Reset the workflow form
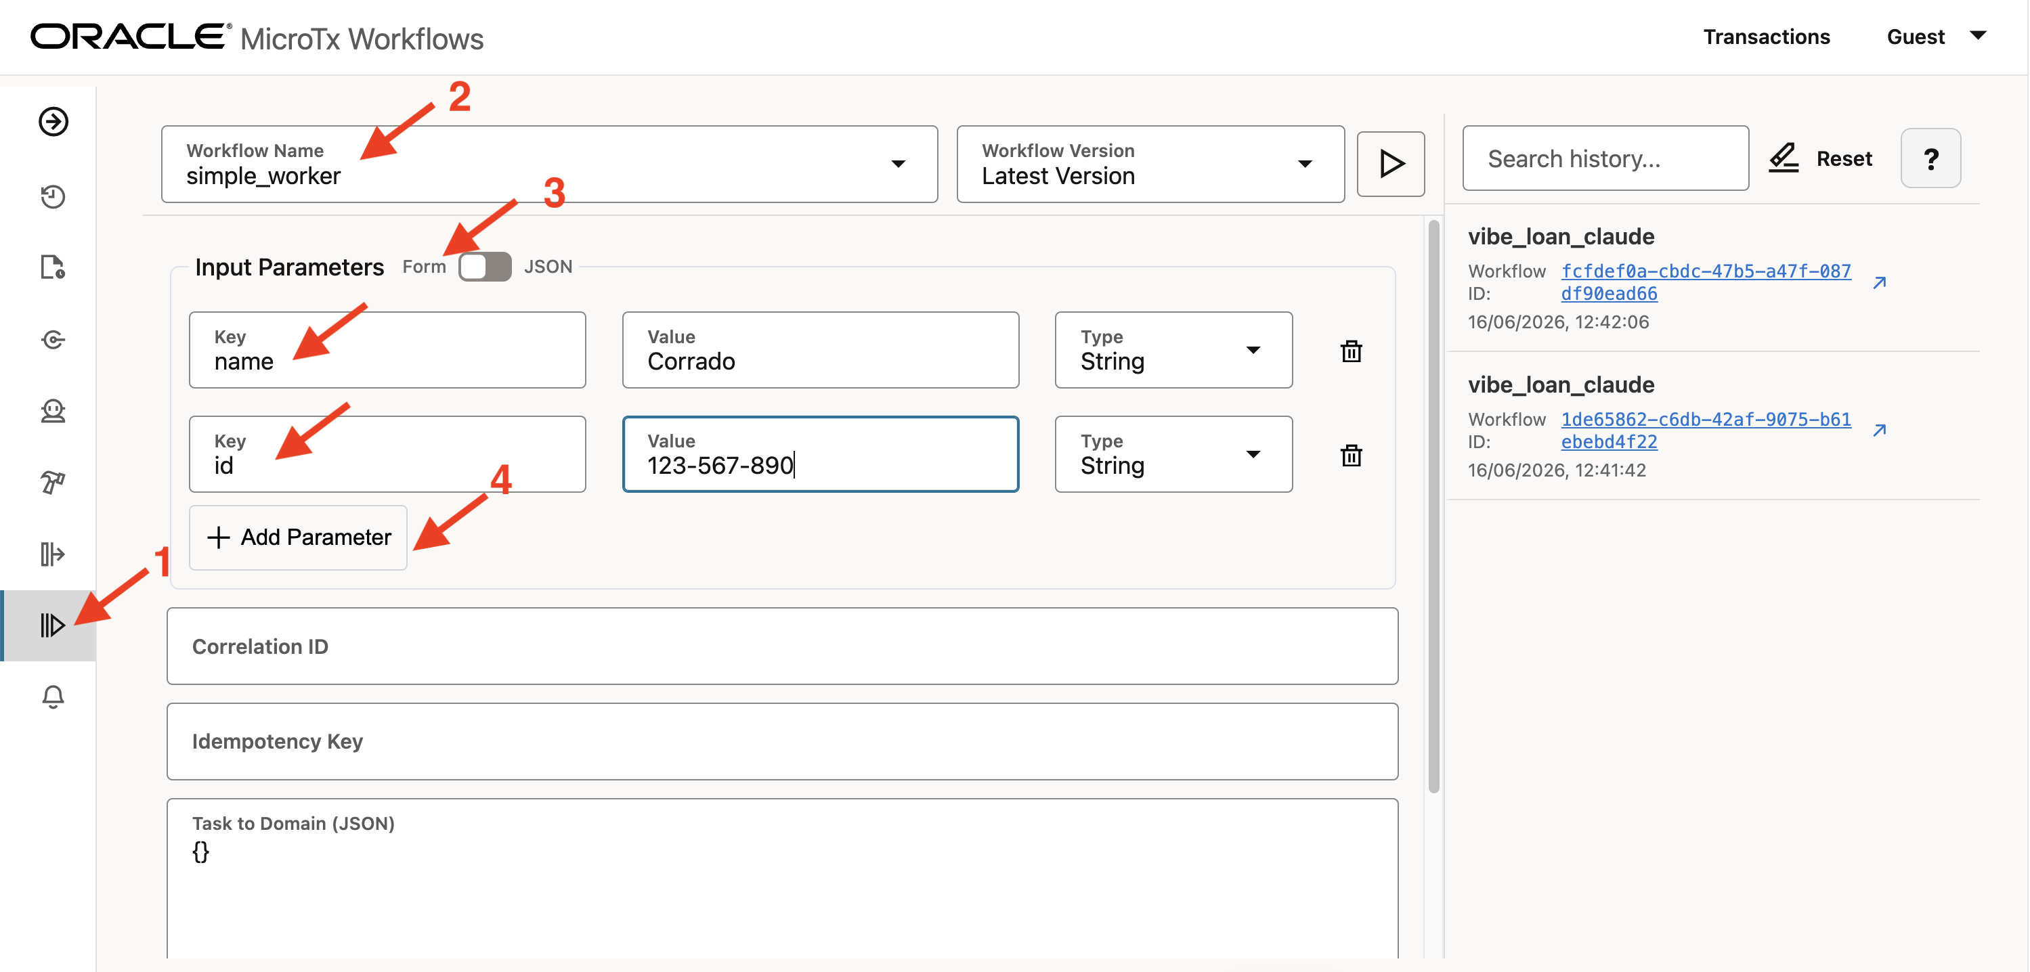Viewport: 2030px width, 972px height. tap(1820, 158)
